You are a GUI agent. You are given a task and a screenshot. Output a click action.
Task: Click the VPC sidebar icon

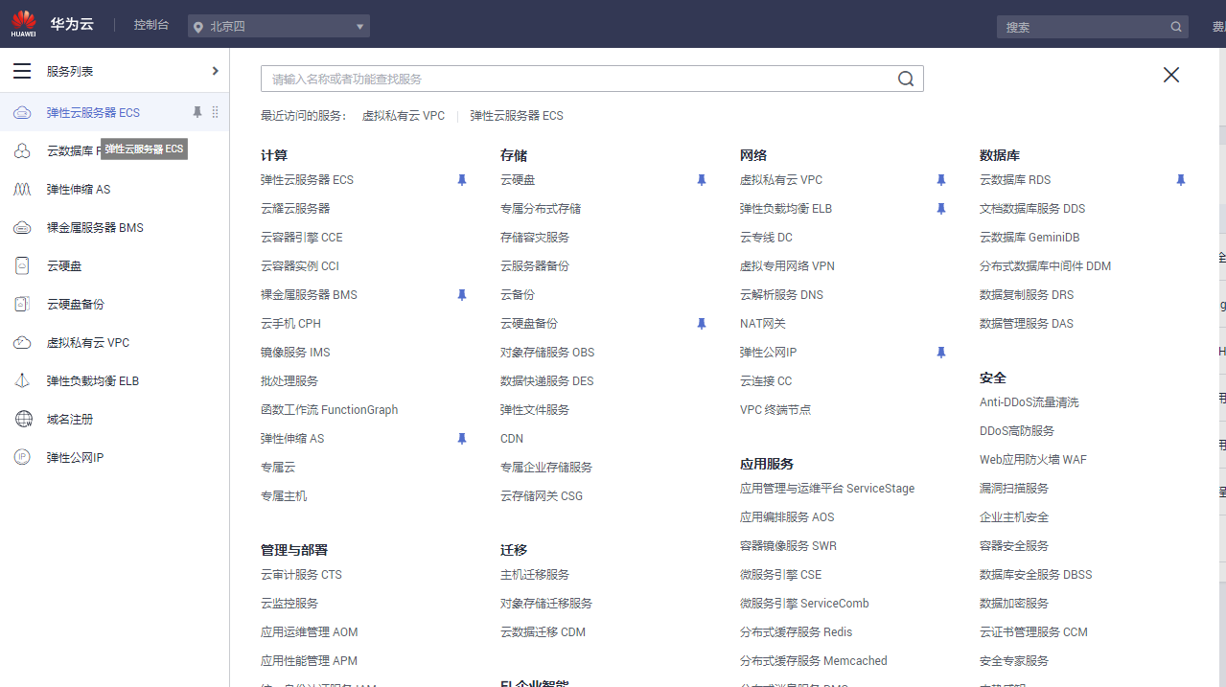(x=22, y=342)
